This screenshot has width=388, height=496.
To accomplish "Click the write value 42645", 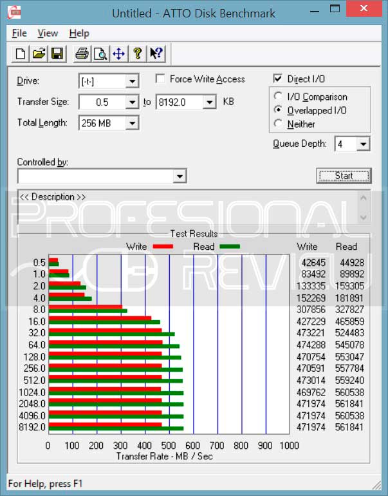I will [313, 263].
